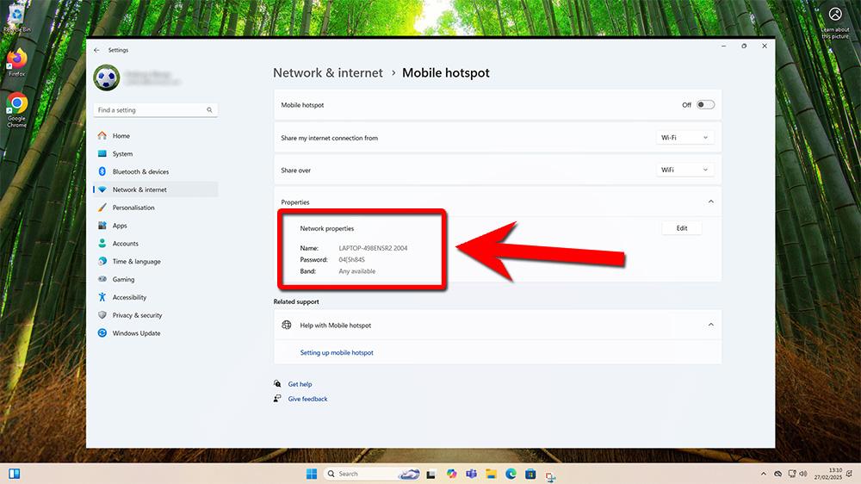Screen dimensions: 861x484
Task: Select Personalisation in the sidebar
Action: 133,208
